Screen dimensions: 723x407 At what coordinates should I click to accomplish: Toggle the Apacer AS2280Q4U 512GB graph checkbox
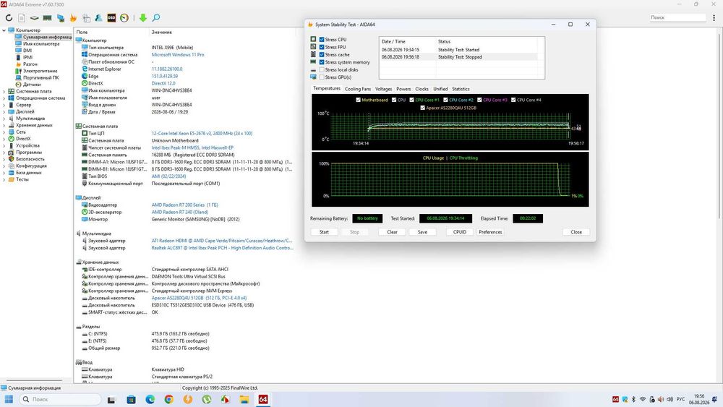point(422,108)
